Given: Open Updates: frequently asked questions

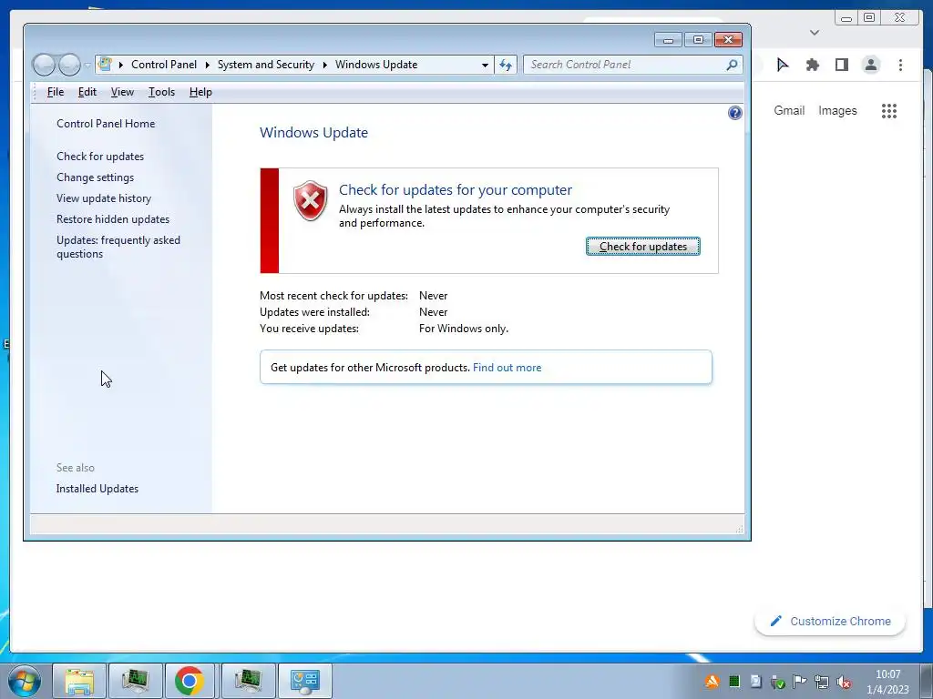Looking at the screenshot, I should pos(118,247).
